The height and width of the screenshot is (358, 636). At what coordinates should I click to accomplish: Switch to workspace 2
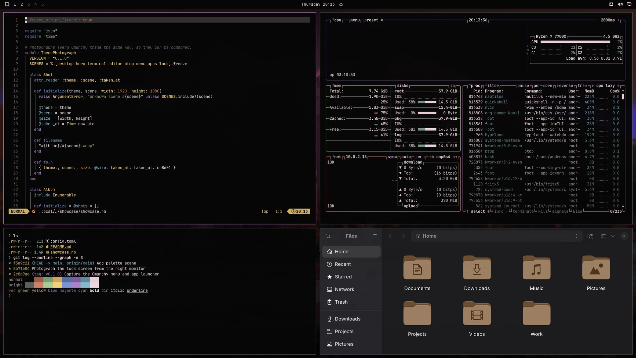tap(22, 4)
